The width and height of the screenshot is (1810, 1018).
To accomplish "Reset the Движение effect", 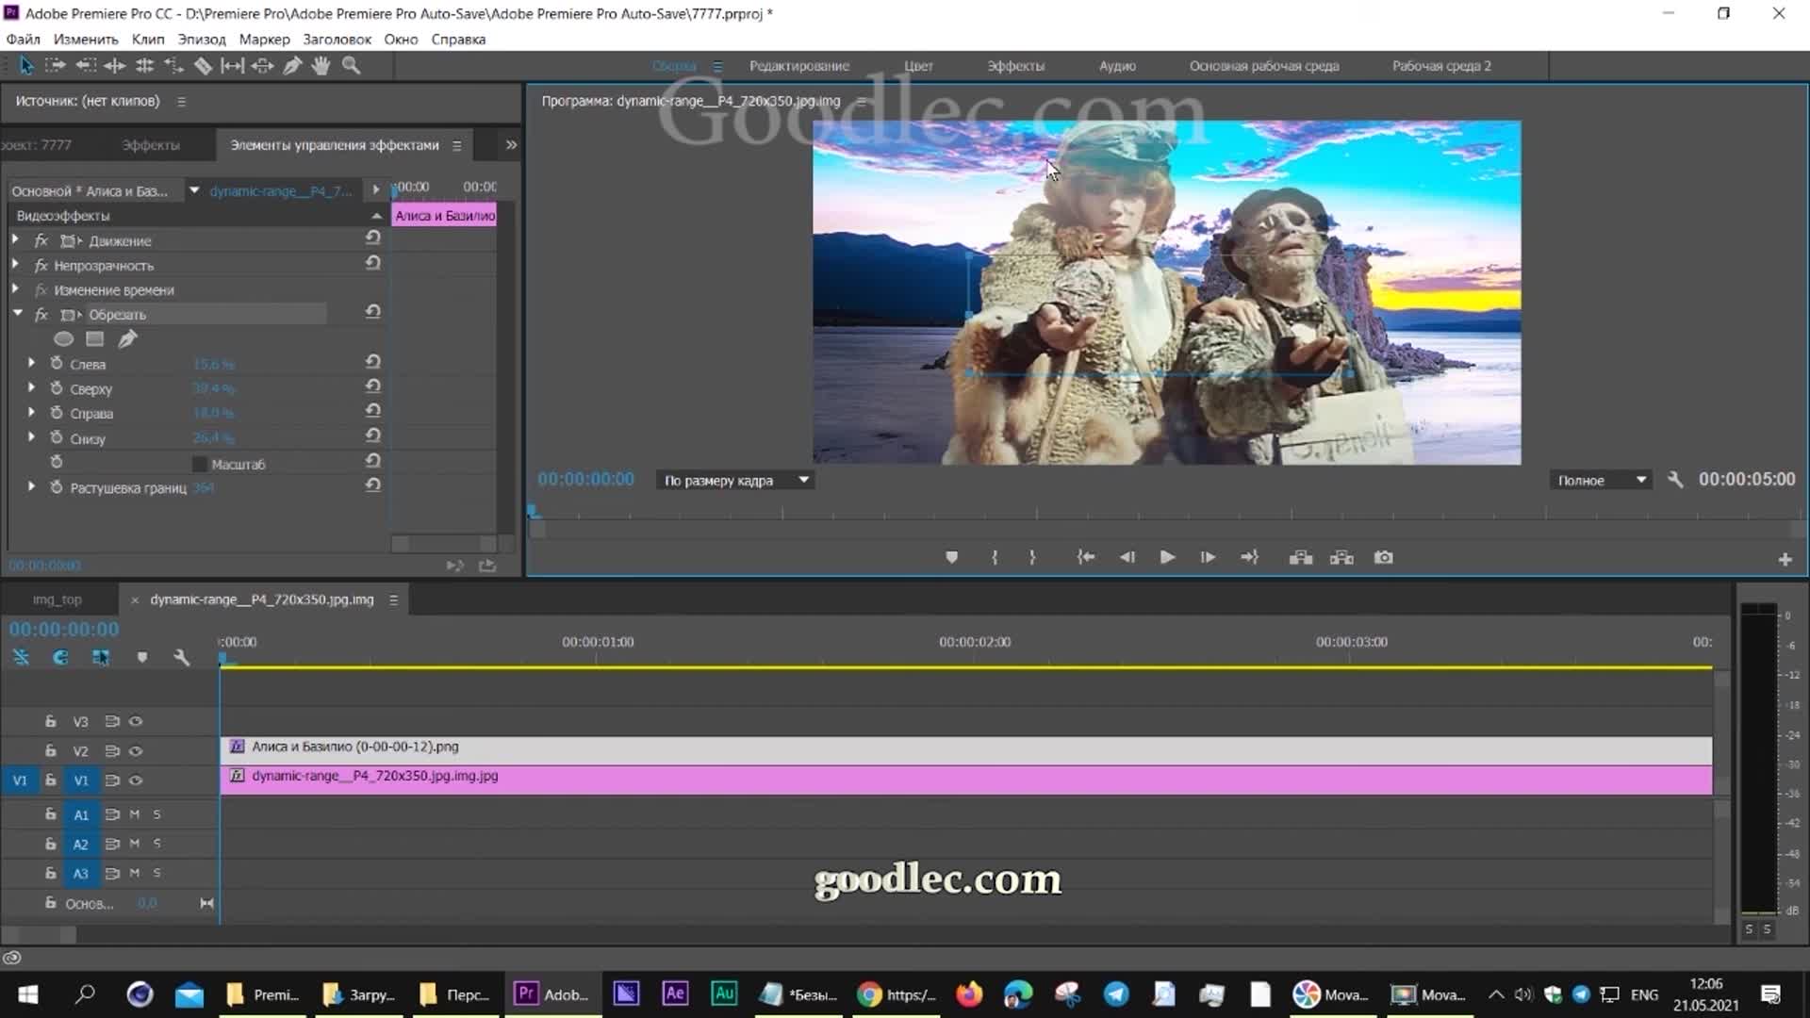I will (373, 238).
